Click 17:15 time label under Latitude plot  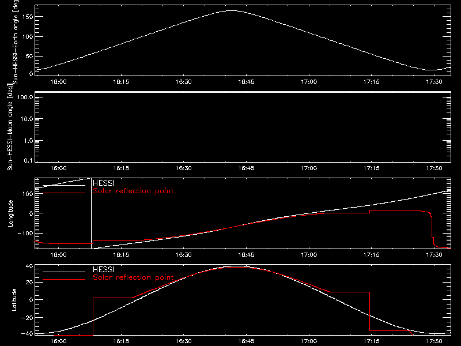click(x=371, y=341)
